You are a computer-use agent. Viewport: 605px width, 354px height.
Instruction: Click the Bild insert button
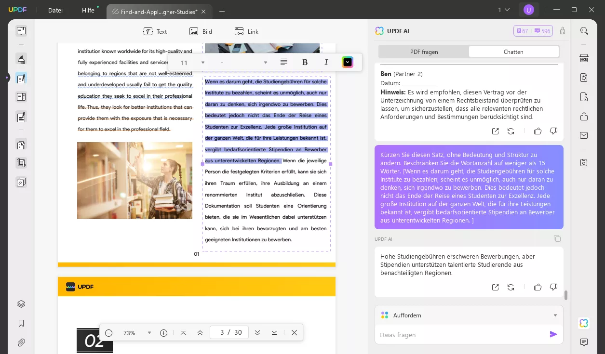tap(201, 31)
